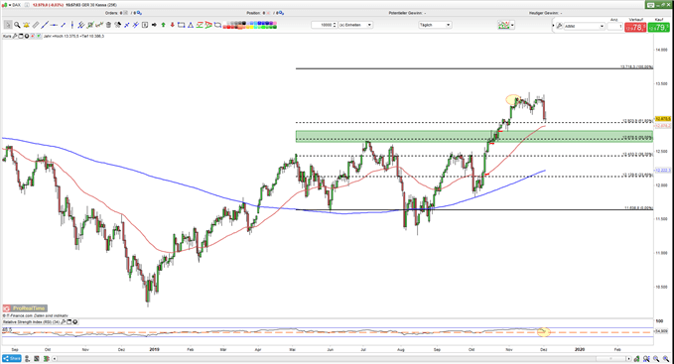Open the order type dropdown
This screenshot has width=674, height=364.
[584, 26]
